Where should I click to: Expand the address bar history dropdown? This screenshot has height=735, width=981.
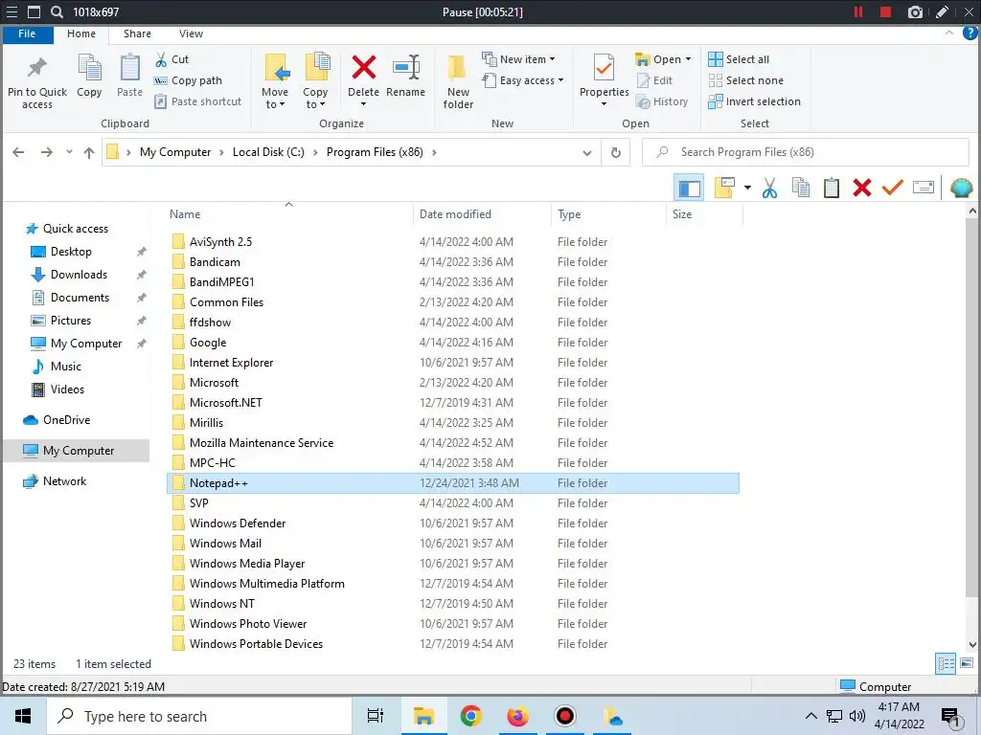tap(587, 152)
